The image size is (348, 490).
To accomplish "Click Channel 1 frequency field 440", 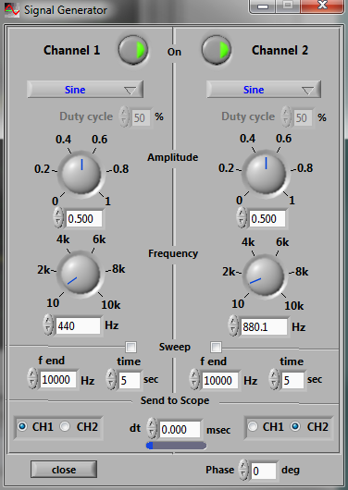I will [79, 325].
